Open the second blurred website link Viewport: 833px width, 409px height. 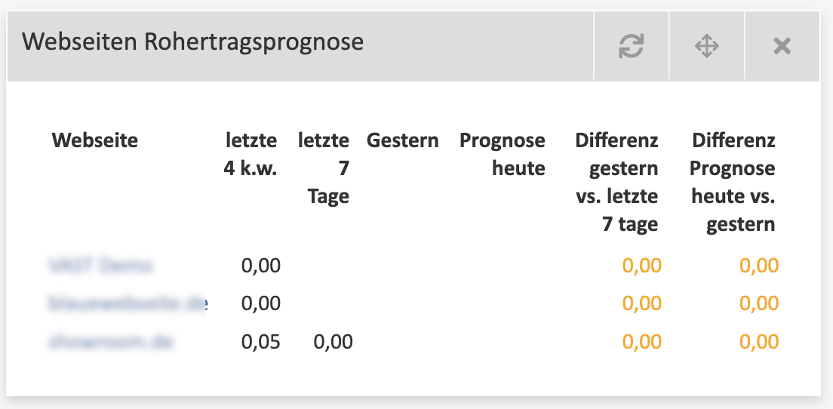click(x=128, y=303)
